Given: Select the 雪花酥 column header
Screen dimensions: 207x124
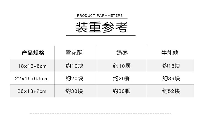Looking at the screenshot, I should coord(74,53).
